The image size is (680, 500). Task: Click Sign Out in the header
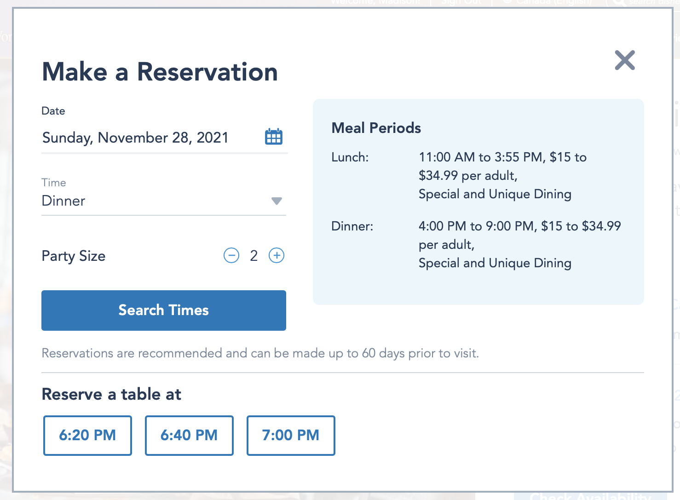point(461,2)
